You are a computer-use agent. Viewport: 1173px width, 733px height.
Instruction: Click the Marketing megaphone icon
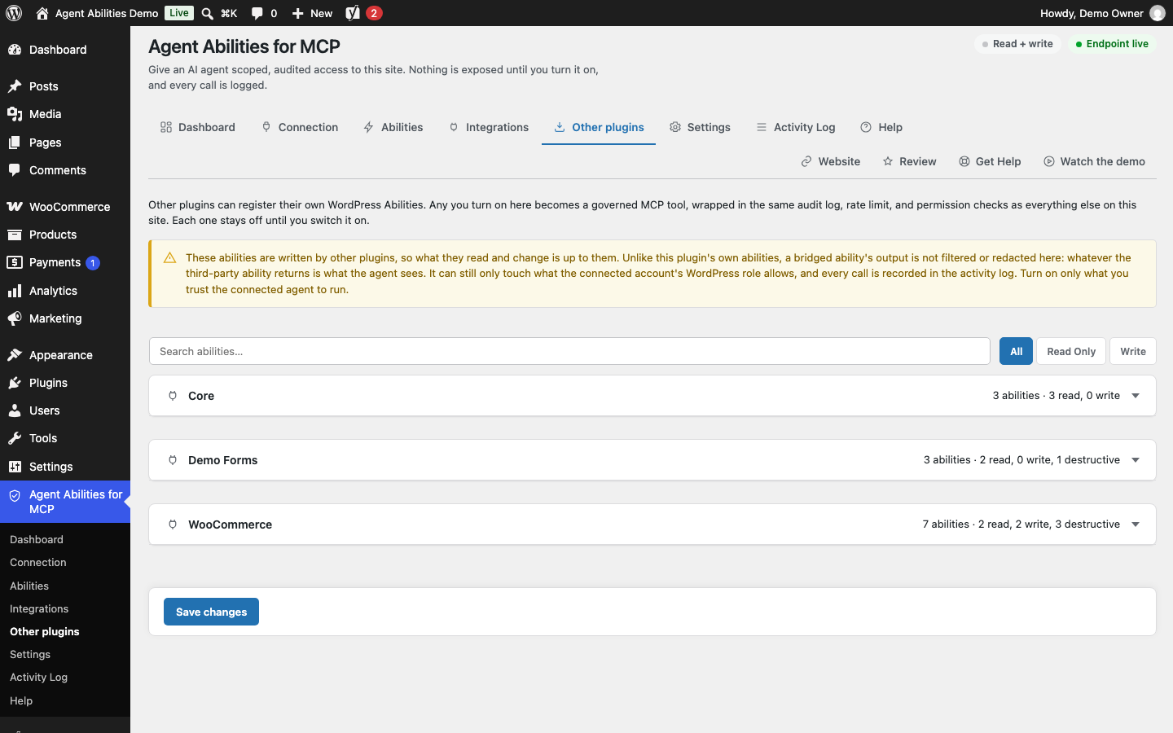pos(15,318)
